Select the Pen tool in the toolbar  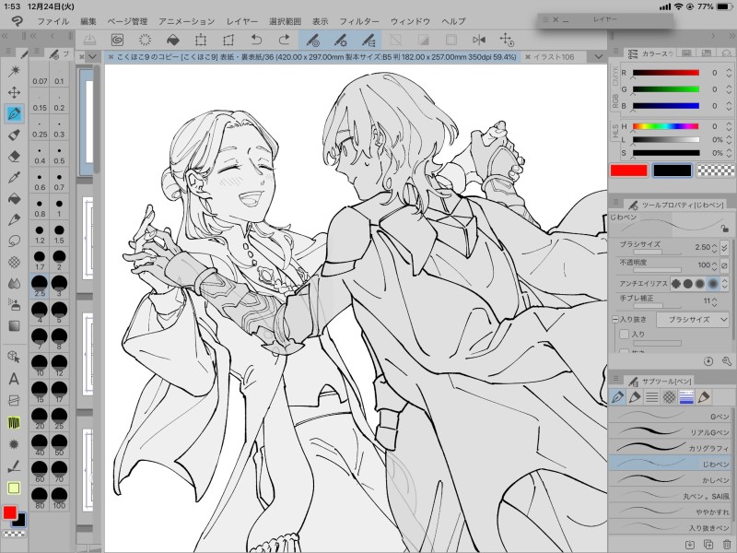(14, 113)
